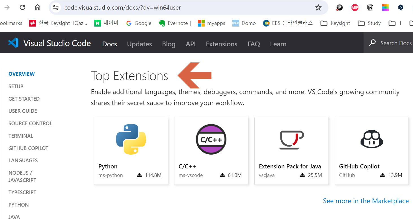Open Extension Pack for Java card title
413x219 pixels.
pos(290,166)
